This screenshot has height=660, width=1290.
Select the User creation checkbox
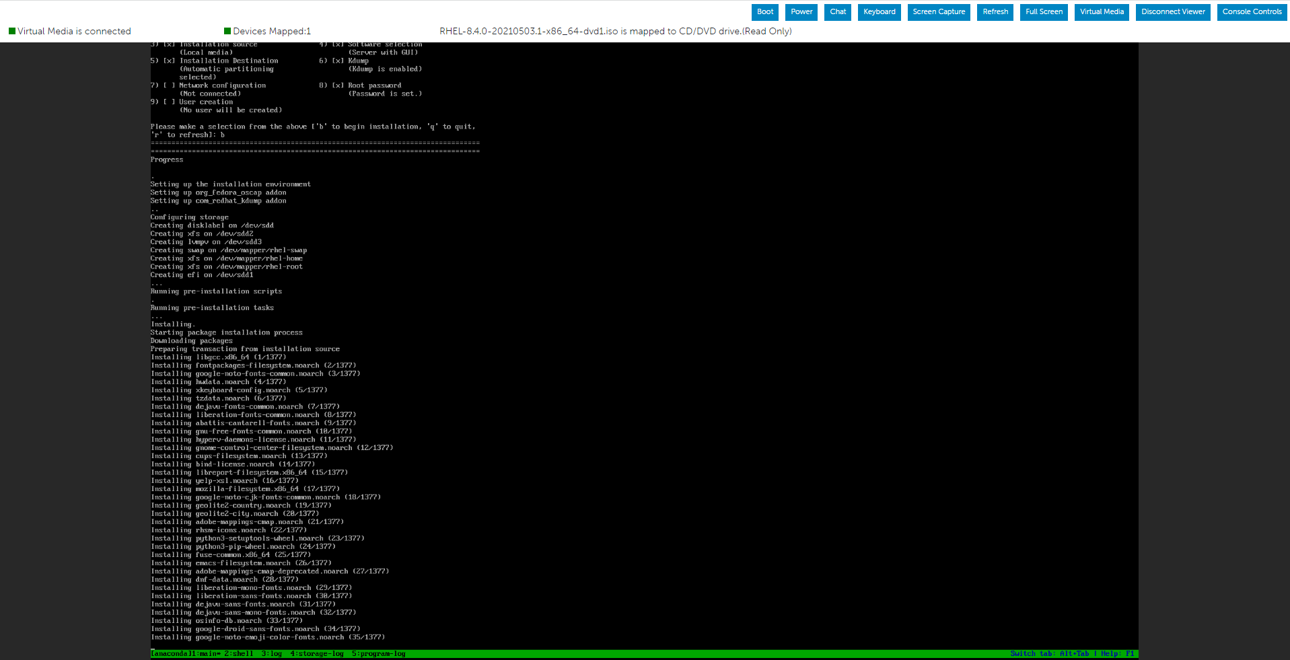click(167, 101)
